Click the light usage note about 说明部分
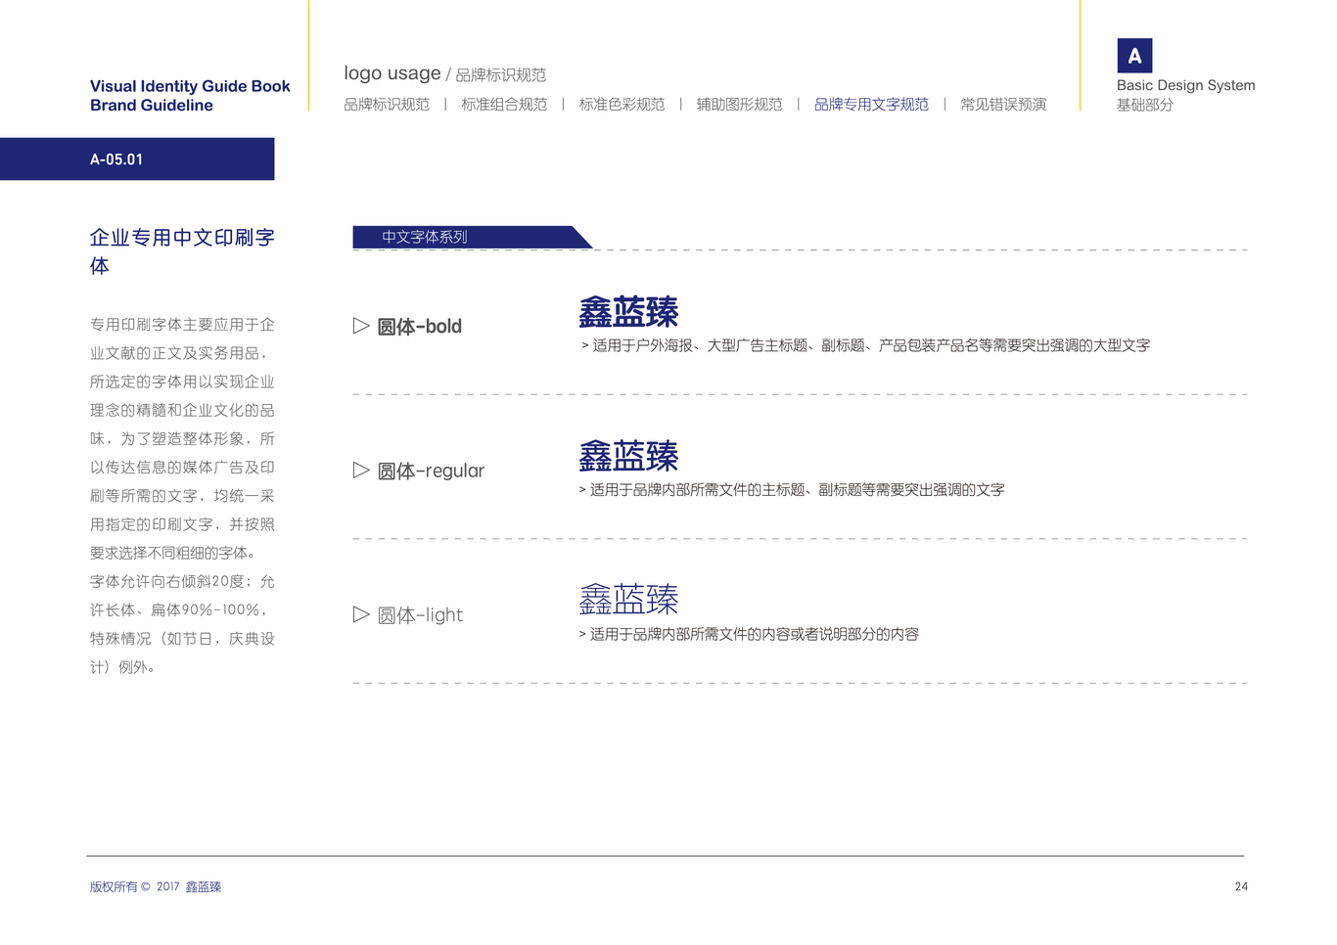Image resolution: width=1337 pixels, height=945 pixels. point(749,634)
